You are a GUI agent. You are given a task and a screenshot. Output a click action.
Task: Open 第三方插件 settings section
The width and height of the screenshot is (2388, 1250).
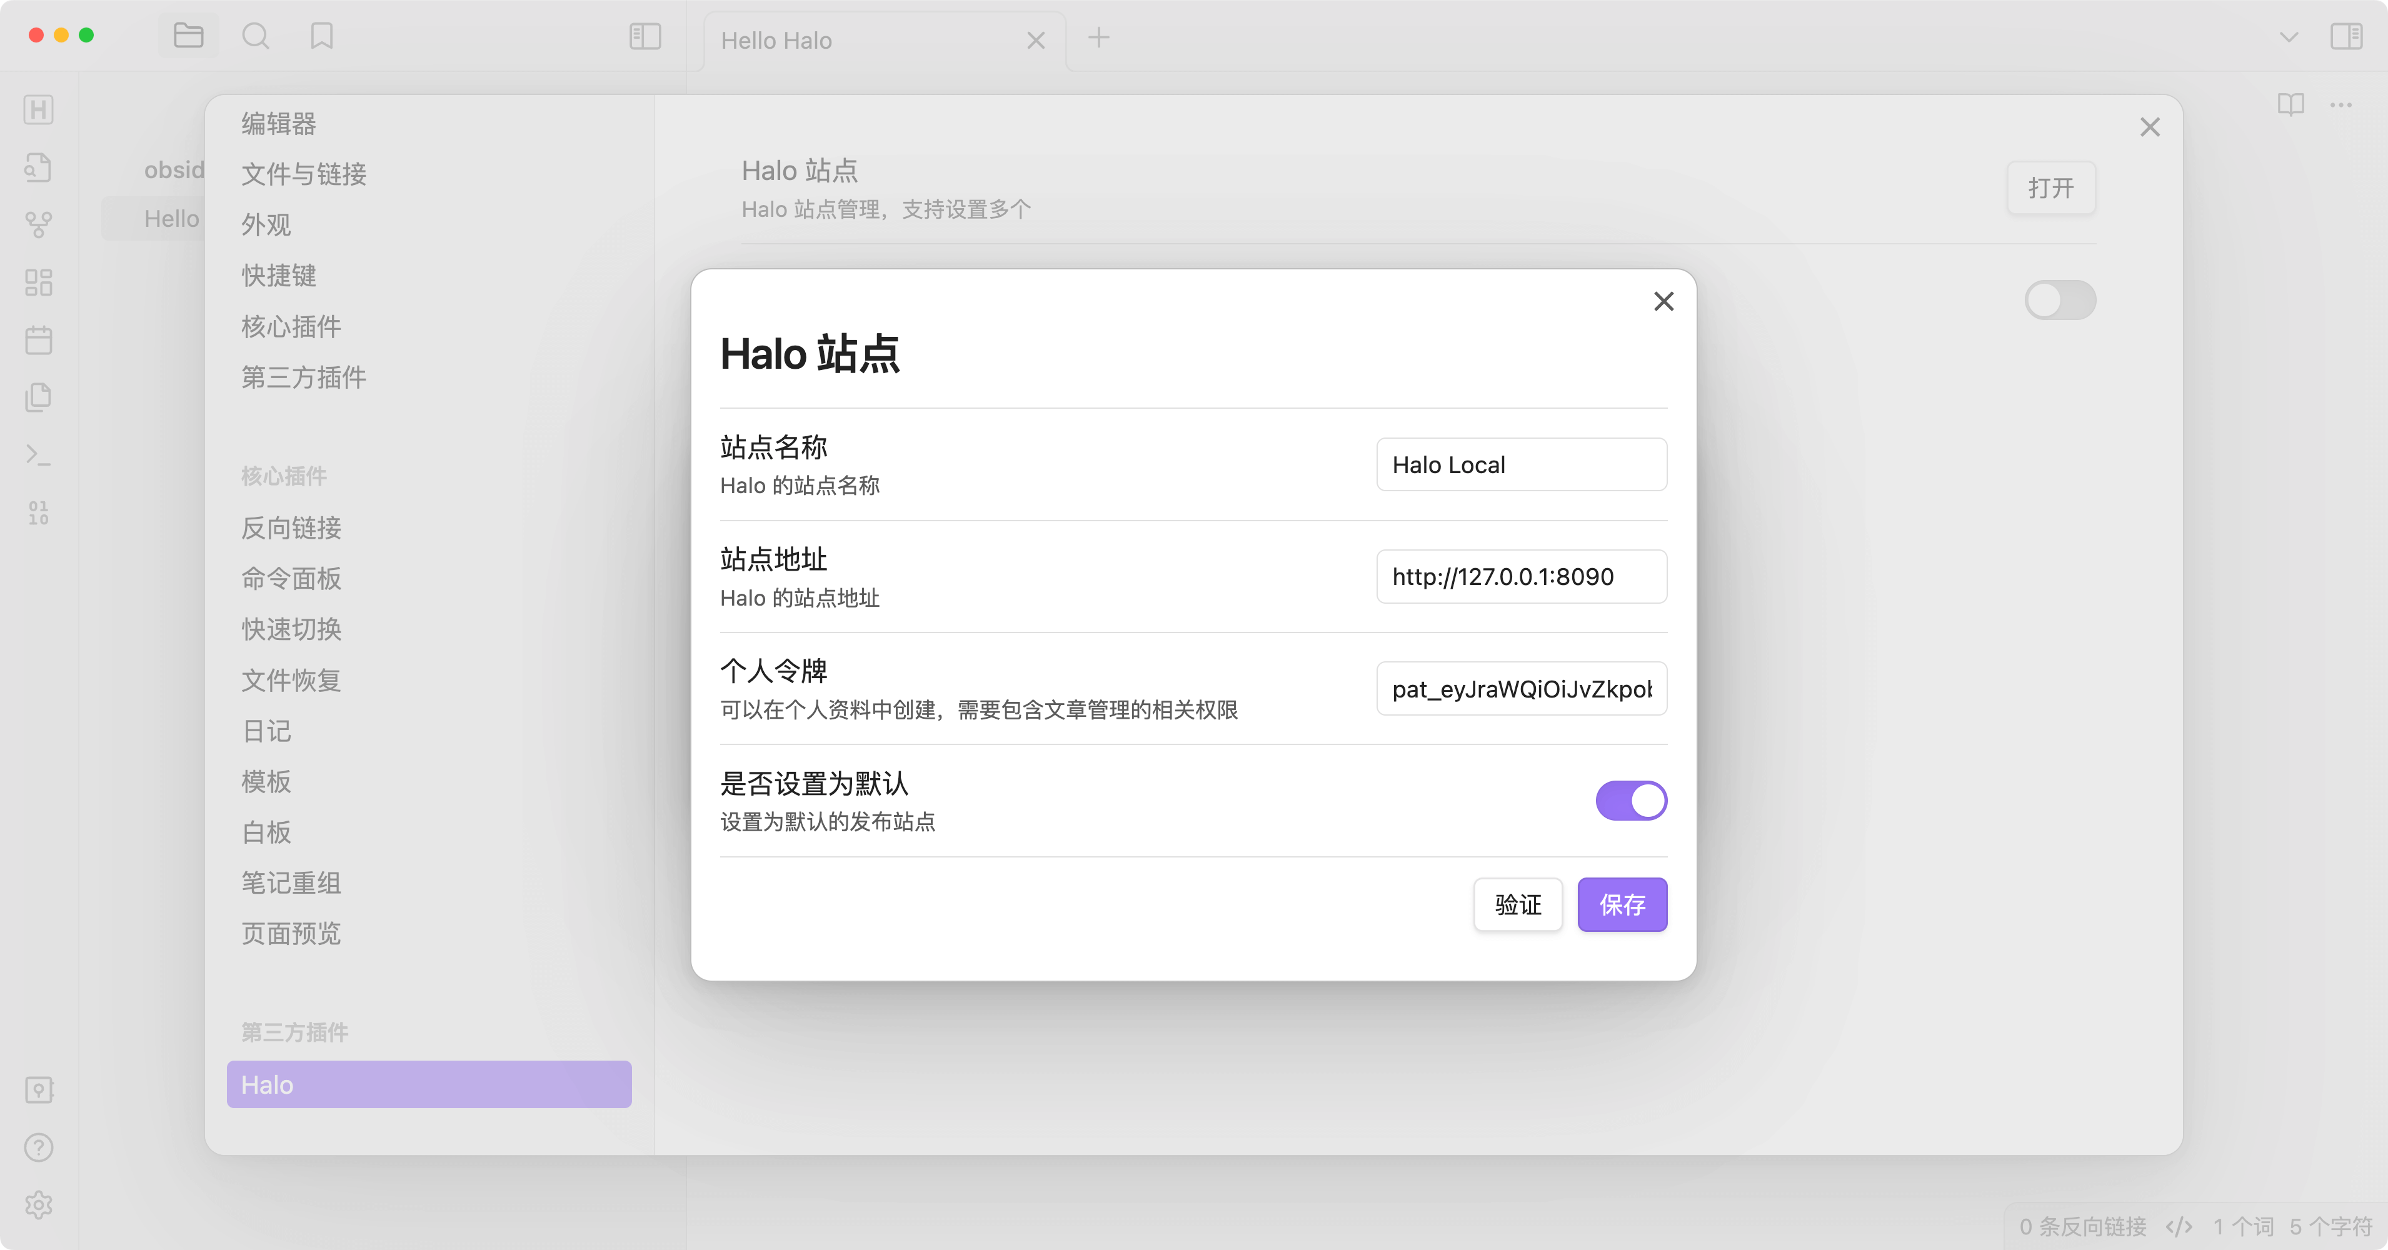304,377
